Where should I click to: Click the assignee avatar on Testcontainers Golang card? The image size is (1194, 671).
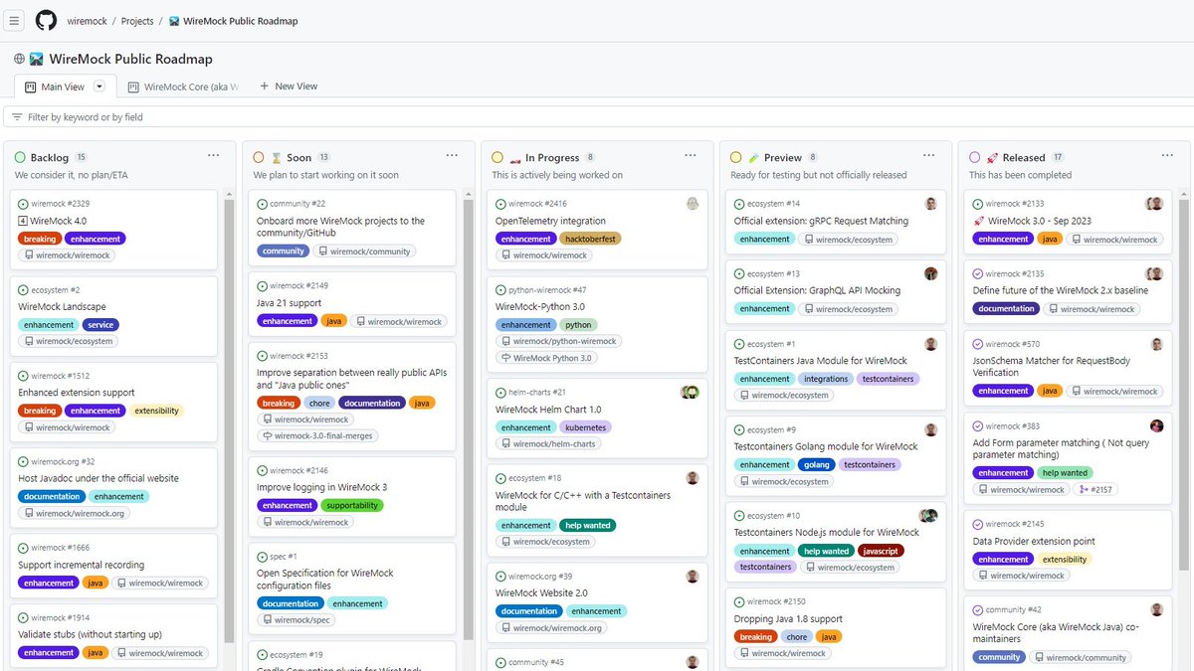(931, 430)
